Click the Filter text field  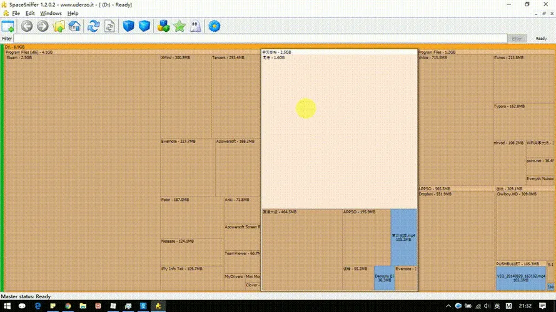[260, 38]
